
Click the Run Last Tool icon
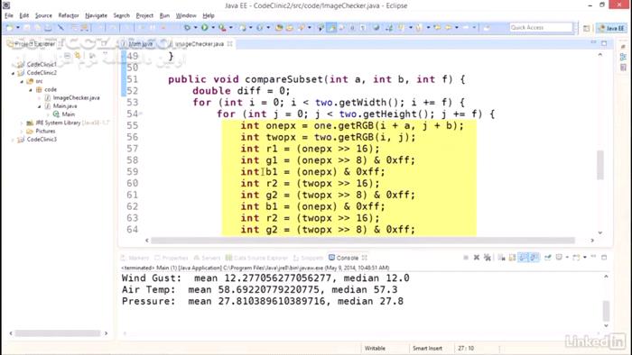pyautogui.click(x=222, y=27)
